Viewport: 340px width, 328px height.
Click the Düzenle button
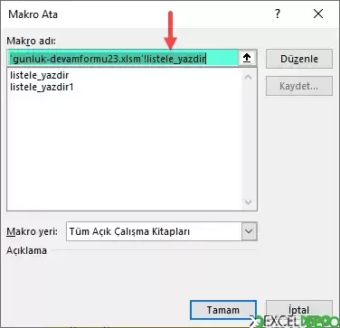tap(299, 59)
